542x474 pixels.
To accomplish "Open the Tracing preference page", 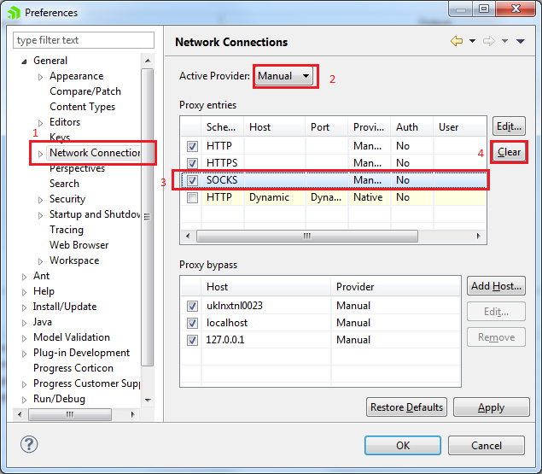I will point(67,230).
